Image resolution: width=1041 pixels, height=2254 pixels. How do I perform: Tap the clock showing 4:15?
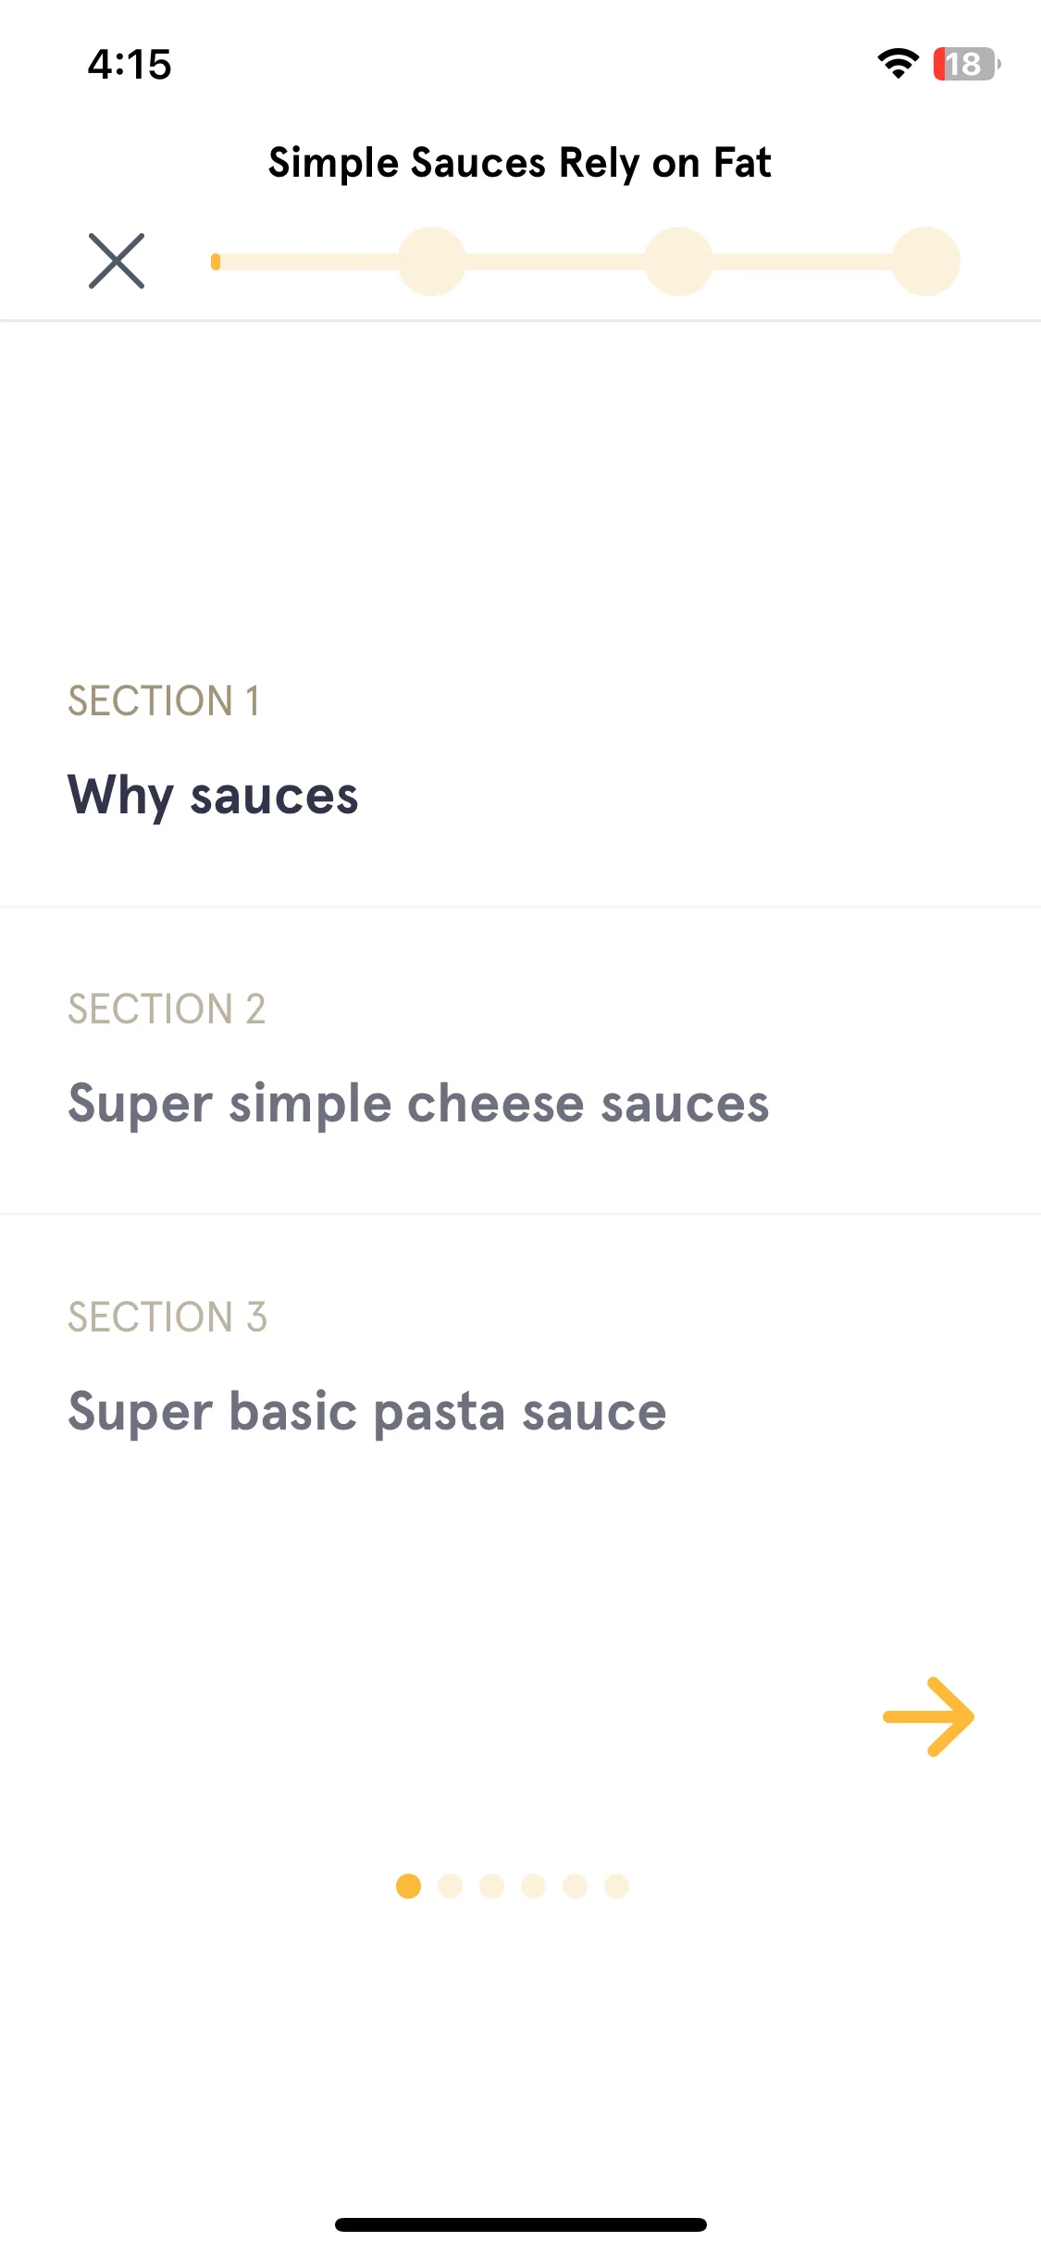130,65
